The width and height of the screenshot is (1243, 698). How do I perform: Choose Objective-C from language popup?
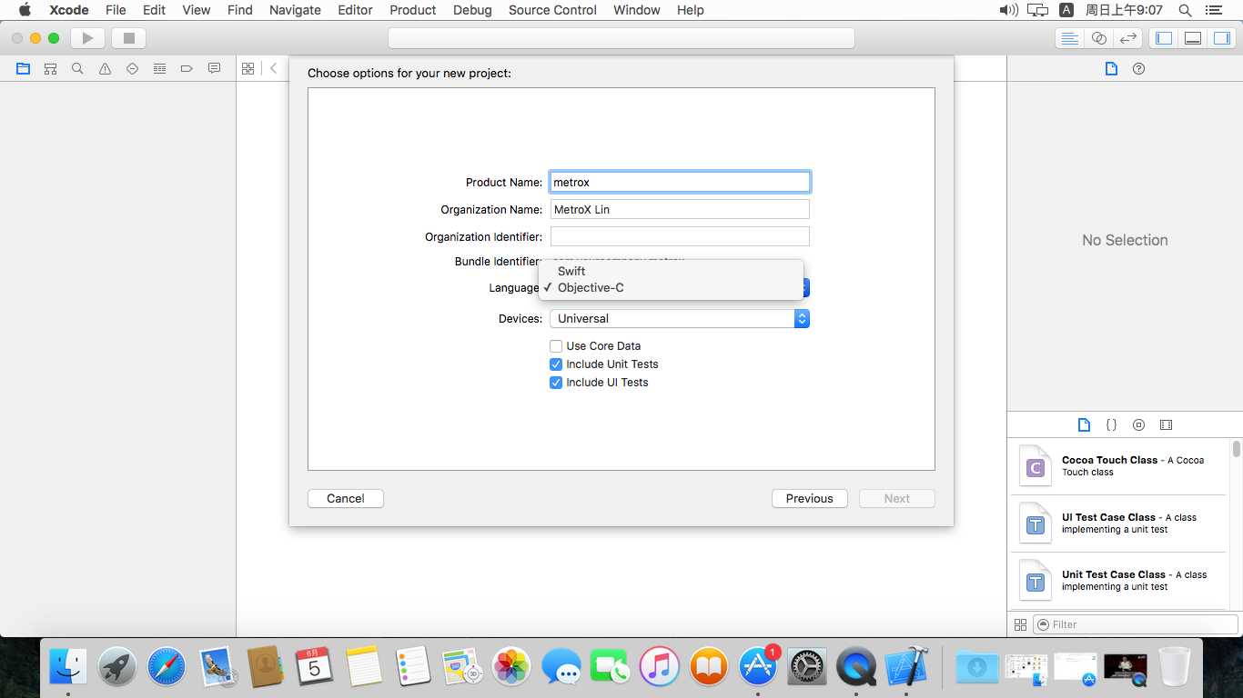pyautogui.click(x=671, y=287)
